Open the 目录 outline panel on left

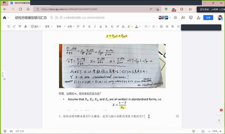3,74
